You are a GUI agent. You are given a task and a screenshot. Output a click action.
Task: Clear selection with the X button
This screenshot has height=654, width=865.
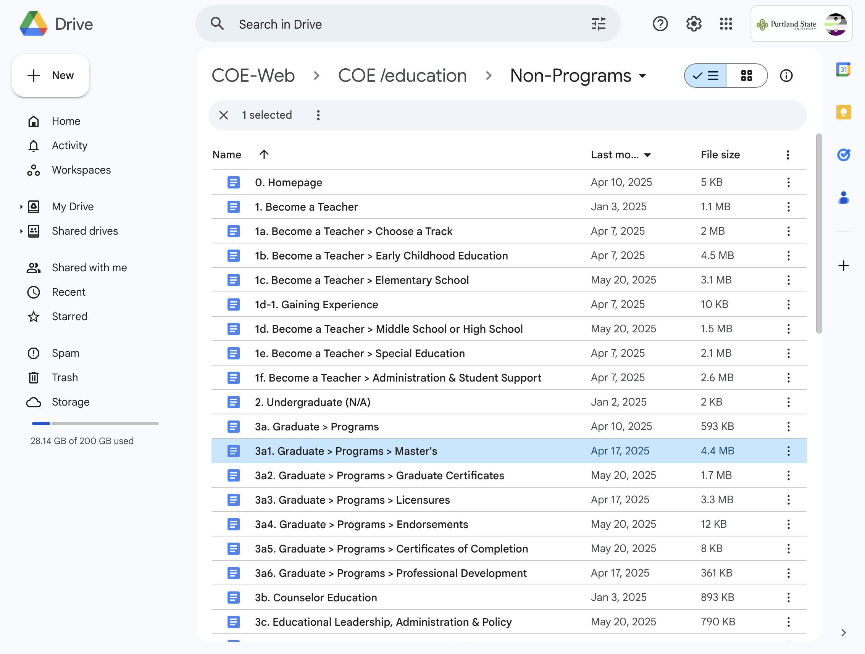[x=223, y=115]
